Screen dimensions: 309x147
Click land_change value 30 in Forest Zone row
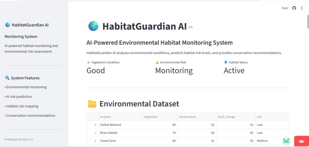click(235, 141)
